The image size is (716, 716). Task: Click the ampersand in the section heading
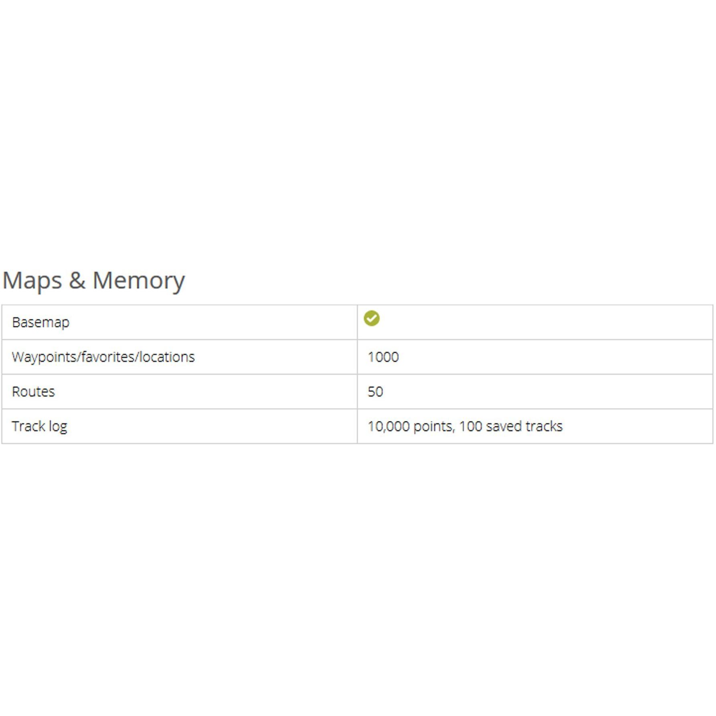(77, 280)
